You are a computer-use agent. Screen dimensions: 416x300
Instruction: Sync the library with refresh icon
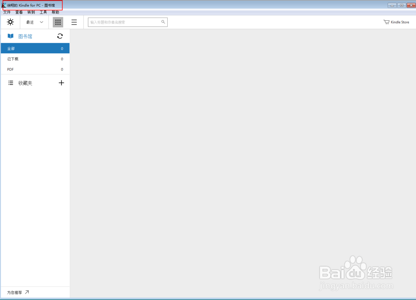(60, 36)
